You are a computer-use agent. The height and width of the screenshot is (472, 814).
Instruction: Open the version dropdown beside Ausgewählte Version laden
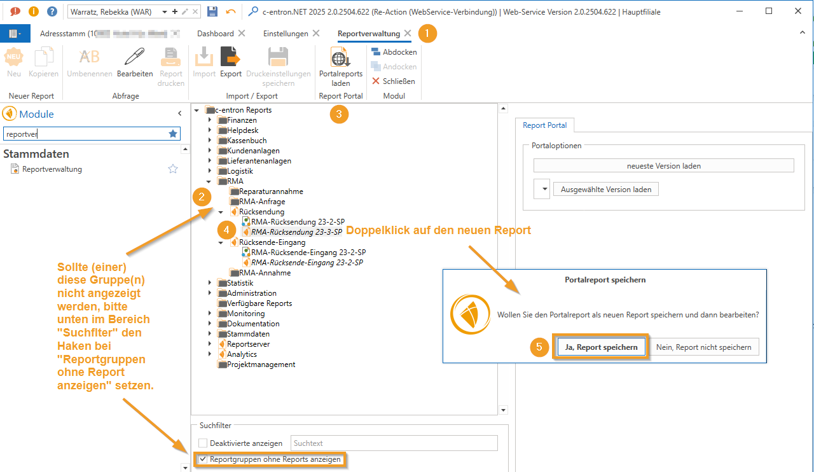tap(541, 190)
